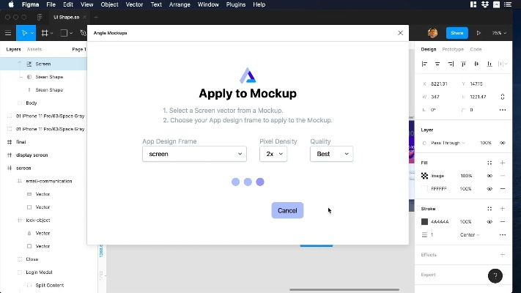This screenshot has height=293, width=521.
Task: Hide the Image fill
Action: point(489,176)
